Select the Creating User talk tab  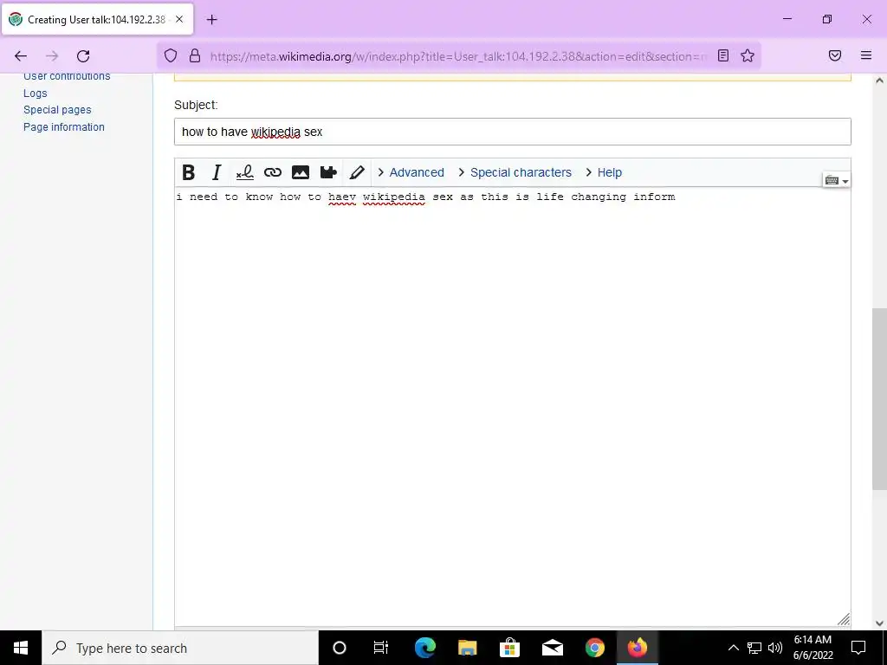(x=97, y=19)
